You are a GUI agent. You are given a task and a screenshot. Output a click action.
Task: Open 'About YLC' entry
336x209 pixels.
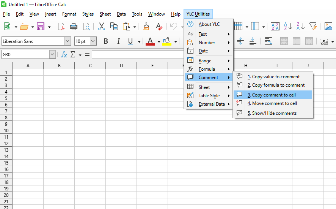click(209, 24)
